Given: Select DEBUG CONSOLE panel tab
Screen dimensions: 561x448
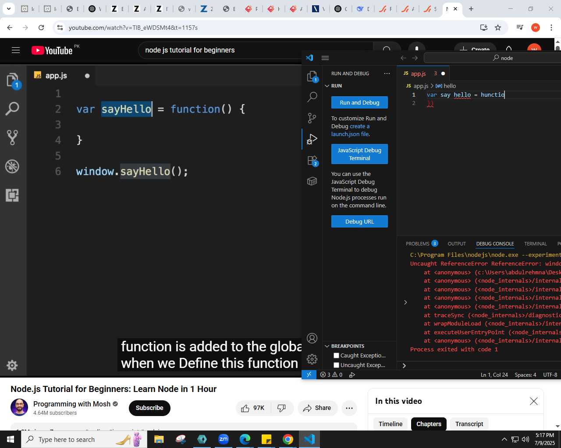Looking at the screenshot, I should point(495,244).
